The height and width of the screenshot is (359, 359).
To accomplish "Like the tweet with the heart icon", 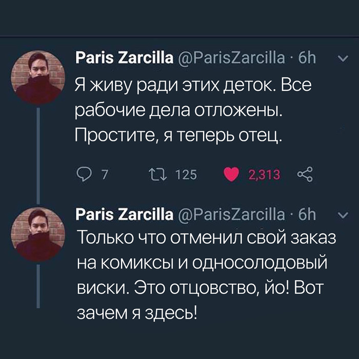I will [x=232, y=175].
